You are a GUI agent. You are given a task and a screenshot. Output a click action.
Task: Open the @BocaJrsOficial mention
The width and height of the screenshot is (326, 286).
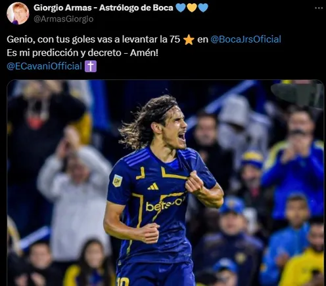coord(246,39)
